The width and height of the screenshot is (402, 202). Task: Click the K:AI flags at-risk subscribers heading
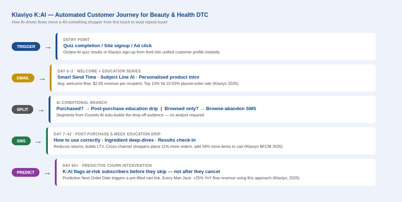(x=141, y=172)
